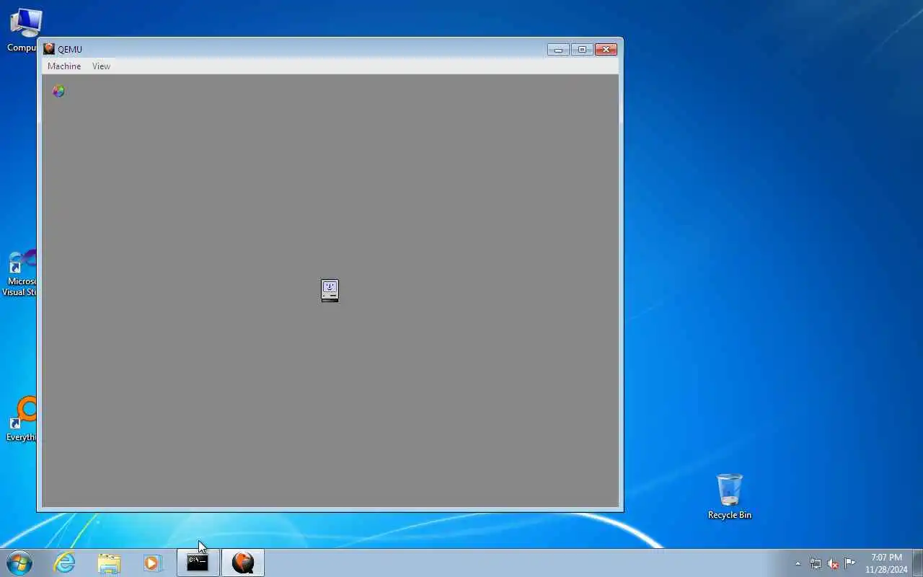Open the Action Center flag icon
The image size is (923, 577).
pyautogui.click(x=850, y=563)
